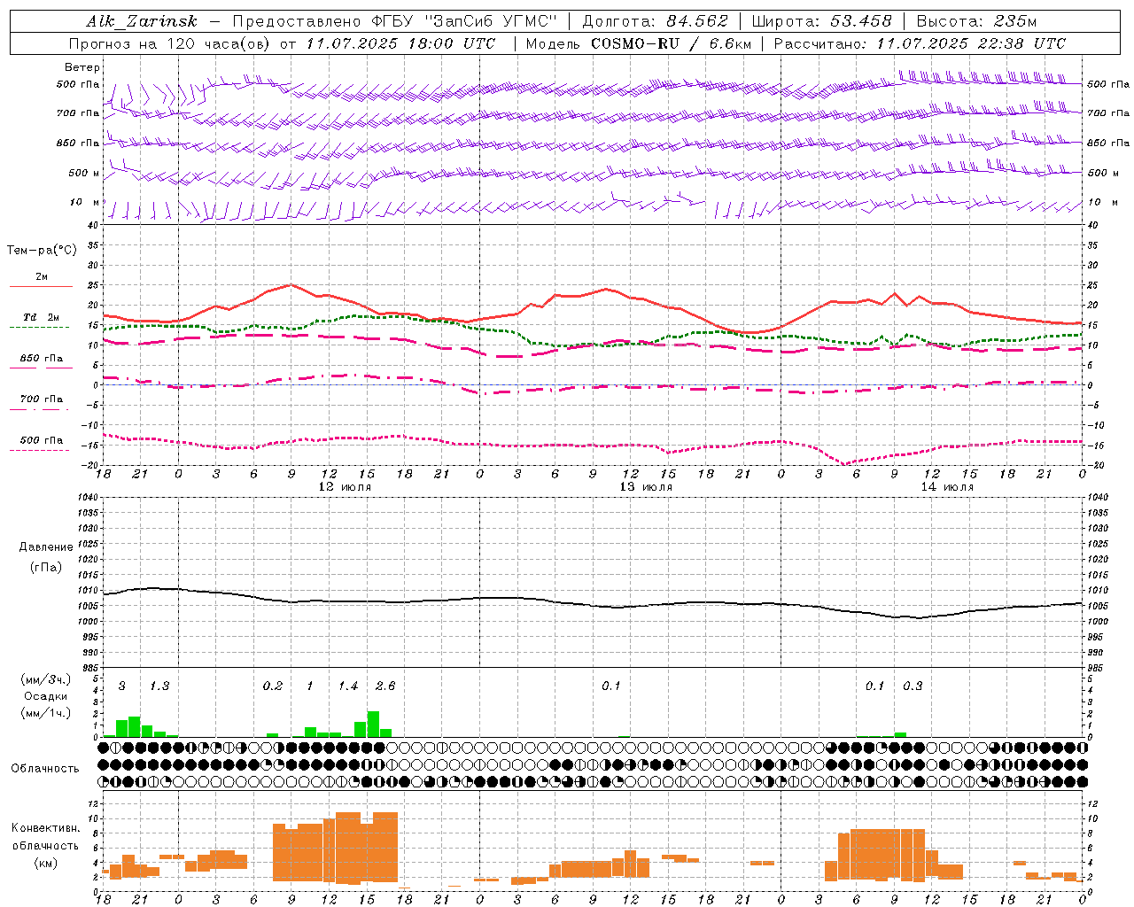This screenshot has width=1134, height=907.
Task: Click the Высота: 235м value
Action: coord(976,21)
